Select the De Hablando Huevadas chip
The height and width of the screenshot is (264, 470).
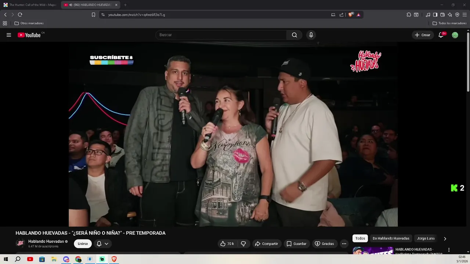[x=391, y=238]
